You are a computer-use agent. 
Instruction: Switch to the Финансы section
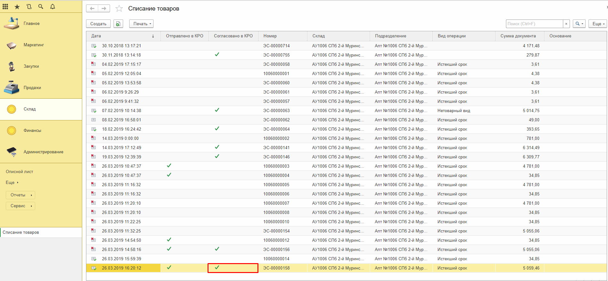tap(32, 130)
